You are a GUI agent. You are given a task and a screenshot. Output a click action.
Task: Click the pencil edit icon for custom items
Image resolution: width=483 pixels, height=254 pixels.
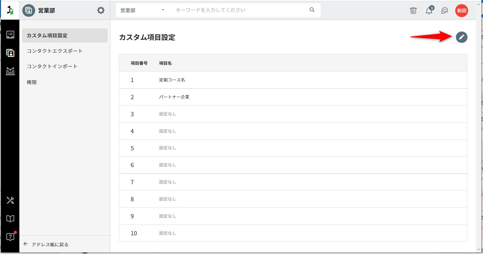(x=461, y=37)
